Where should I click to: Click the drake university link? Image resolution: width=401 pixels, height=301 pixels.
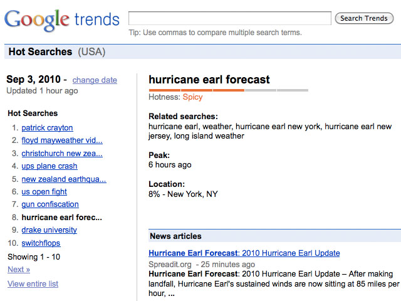pyautogui.click(x=49, y=230)
